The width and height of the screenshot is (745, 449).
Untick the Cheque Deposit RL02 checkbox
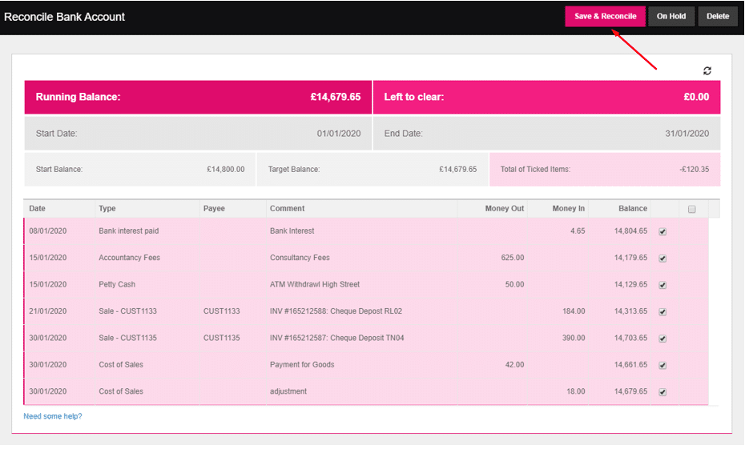point(662,312)
